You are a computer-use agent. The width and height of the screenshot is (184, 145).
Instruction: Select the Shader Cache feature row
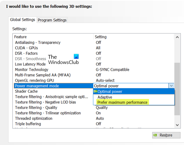[x=26, y=91]
